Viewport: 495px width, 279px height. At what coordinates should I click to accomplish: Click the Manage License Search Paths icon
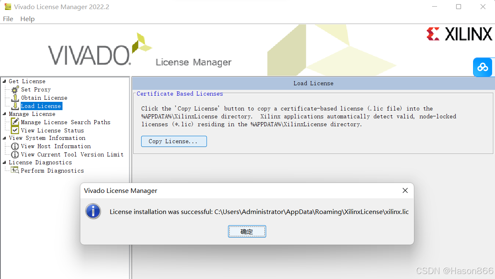(x=15, y=122)
